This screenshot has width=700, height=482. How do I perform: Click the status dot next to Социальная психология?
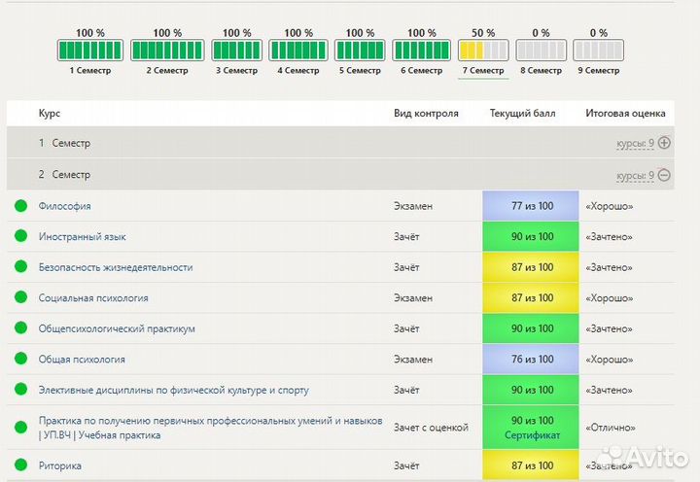[x=20, y=298]
